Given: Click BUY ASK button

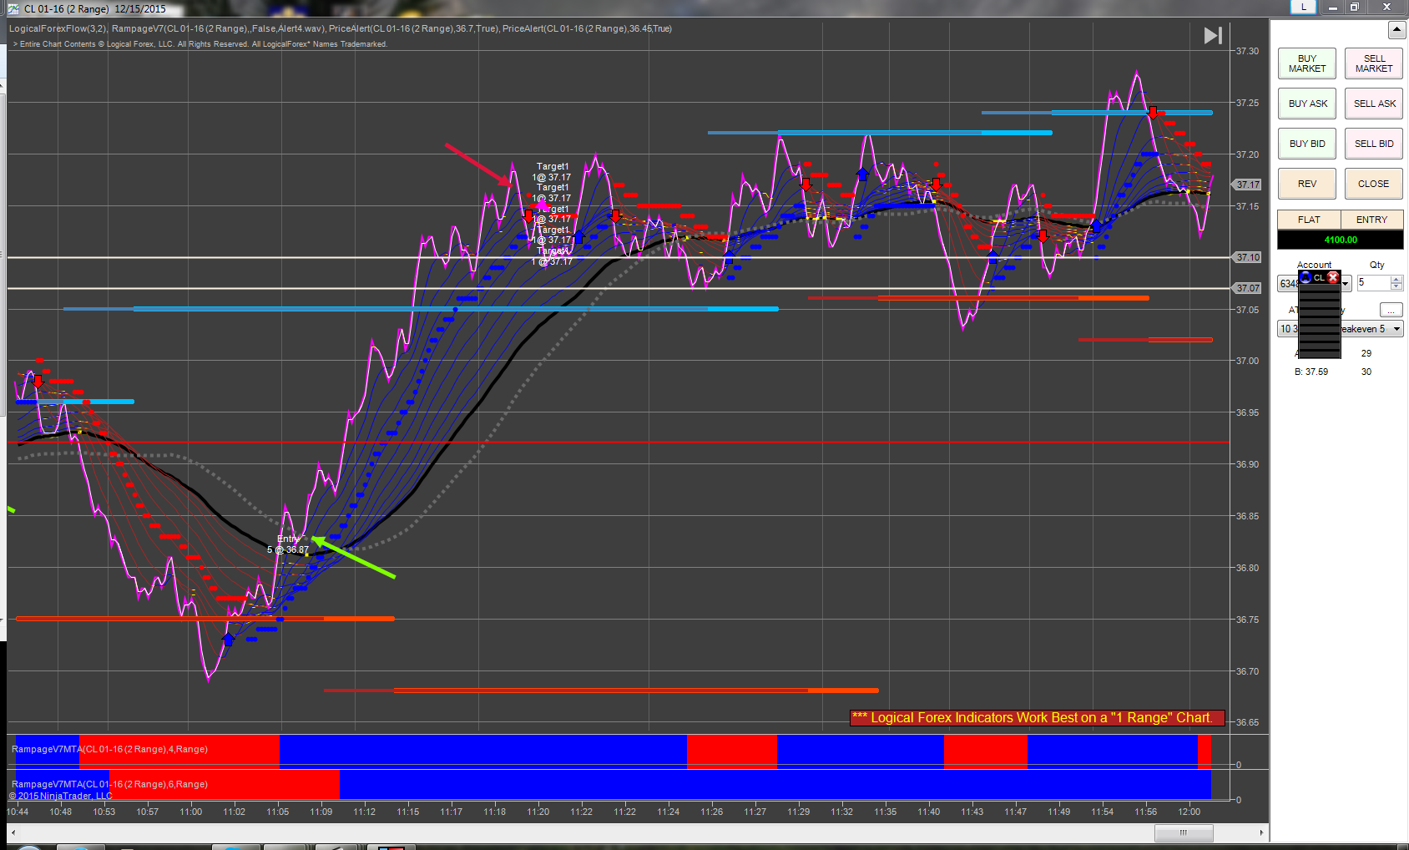Looking at the screenshot, I should tap(1307, 104).
